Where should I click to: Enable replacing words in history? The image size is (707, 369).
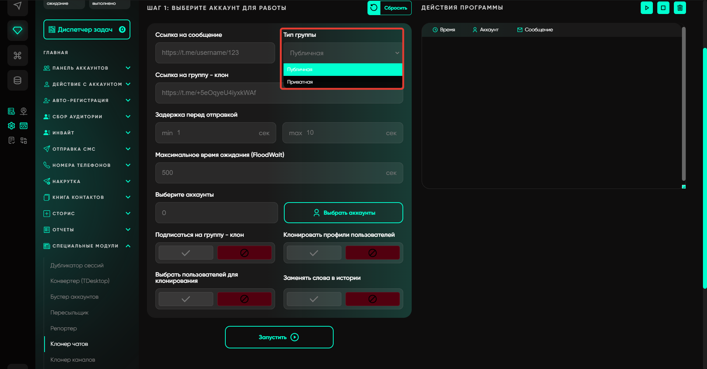click(x=314, y=299)
